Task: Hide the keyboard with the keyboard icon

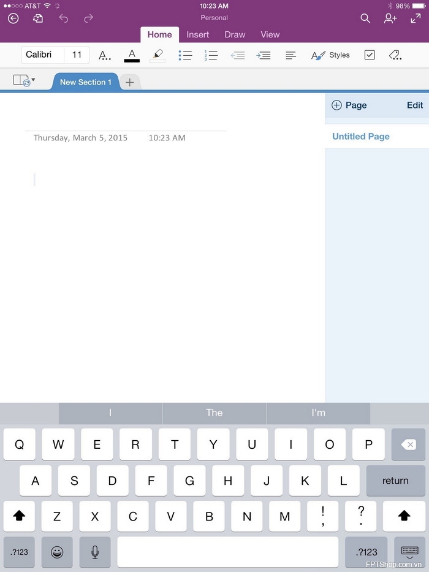Action: tap(409, 552)
